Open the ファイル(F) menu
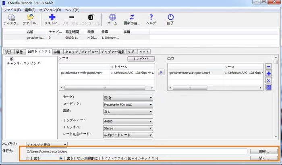The width and height of the screenshot is (282, 165). [x=12, y=10]
